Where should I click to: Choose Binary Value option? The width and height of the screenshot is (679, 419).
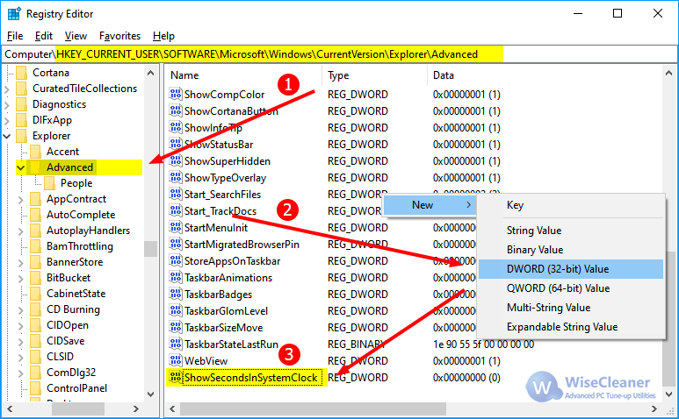[571, 250]
